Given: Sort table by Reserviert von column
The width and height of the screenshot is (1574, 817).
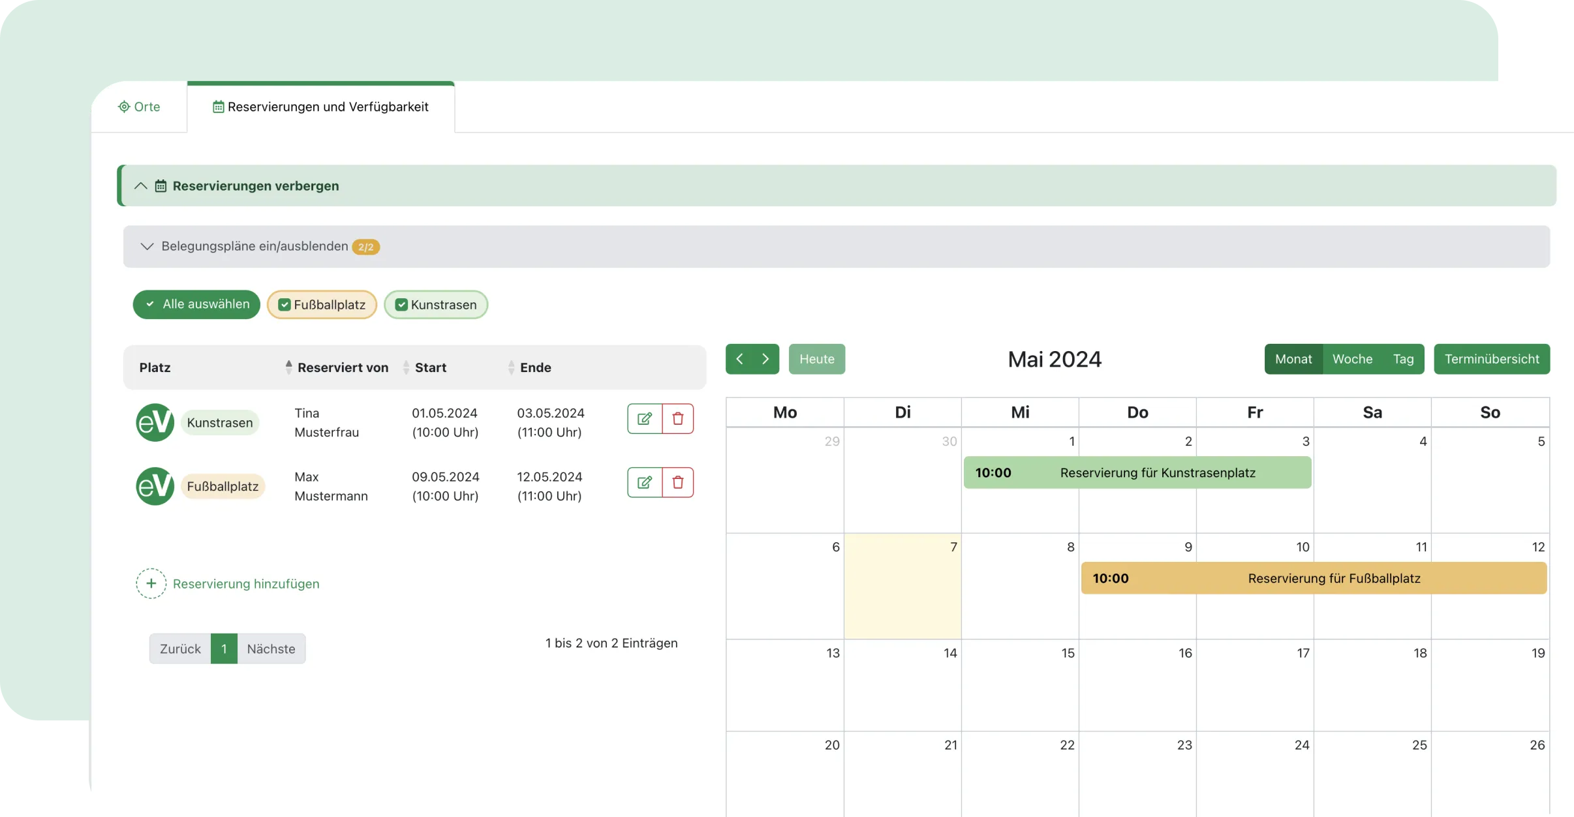Looking at the screenshot, I should pos(343,367).
